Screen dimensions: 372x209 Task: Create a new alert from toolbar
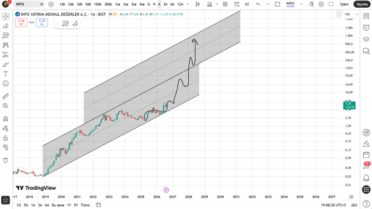237,4
